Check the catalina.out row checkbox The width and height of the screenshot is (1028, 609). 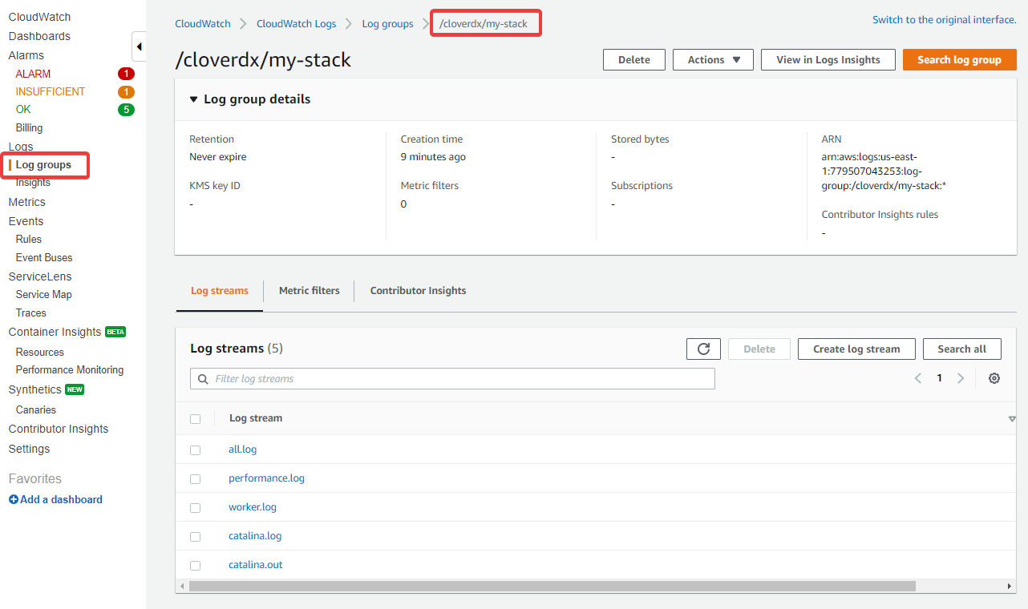(x=195, y=565)
